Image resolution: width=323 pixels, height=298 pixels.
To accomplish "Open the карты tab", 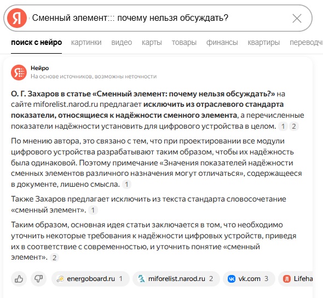I will (x=152, y=42).
